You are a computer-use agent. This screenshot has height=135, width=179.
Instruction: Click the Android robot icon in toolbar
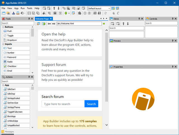[66, 13]
